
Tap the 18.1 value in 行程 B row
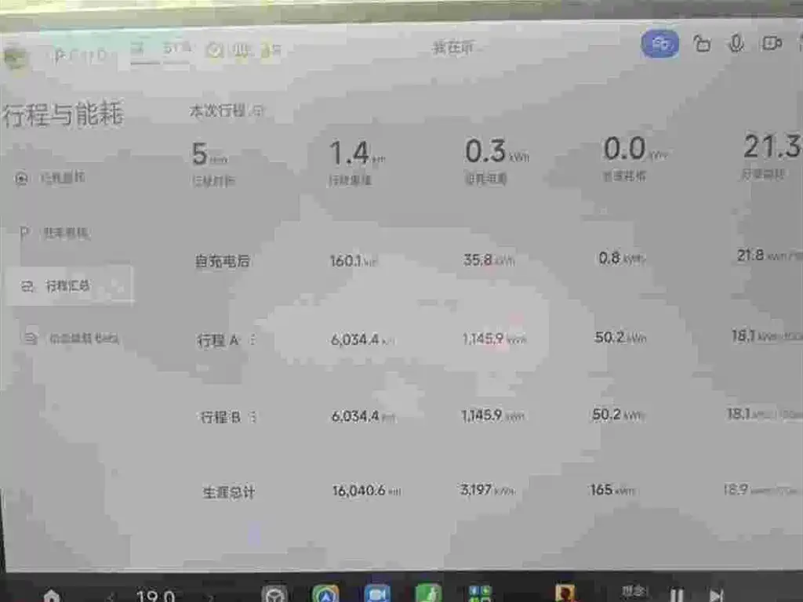point(765,413)
